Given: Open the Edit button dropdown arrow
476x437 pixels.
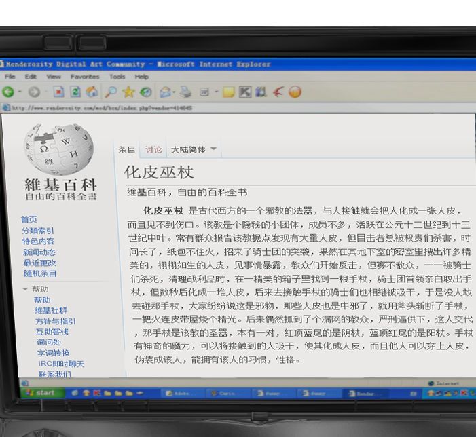Looking at the screenshot, I should pos(216,92).
